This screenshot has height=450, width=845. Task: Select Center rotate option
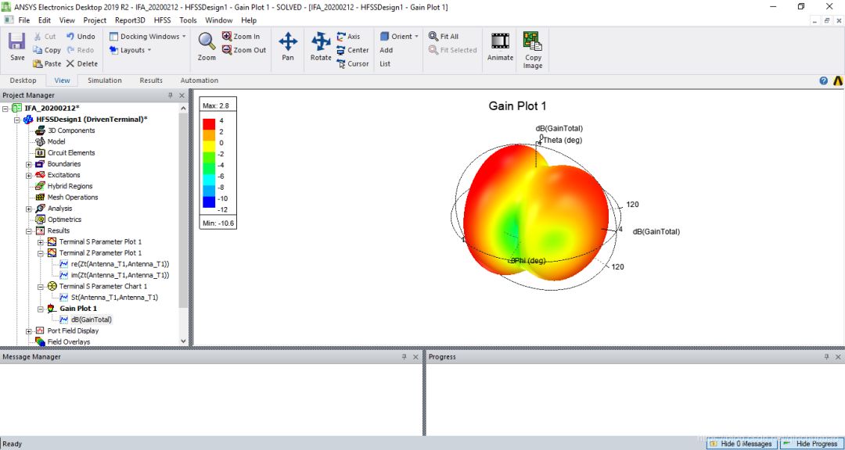(x=352, y=50)
